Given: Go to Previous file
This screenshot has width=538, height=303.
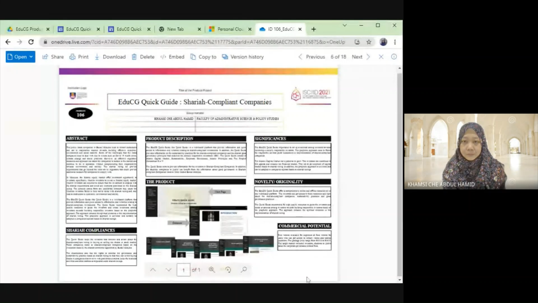Looking at the screenshot, I should [312, 57].
